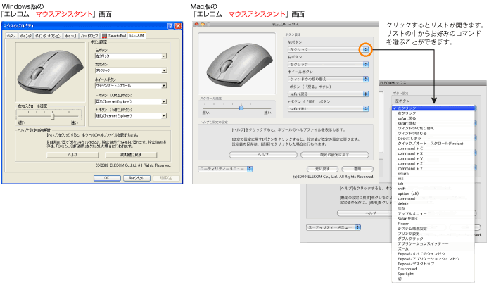Choose option (alt) in the list
Viewport: 489px width, 285px height.
433,194
